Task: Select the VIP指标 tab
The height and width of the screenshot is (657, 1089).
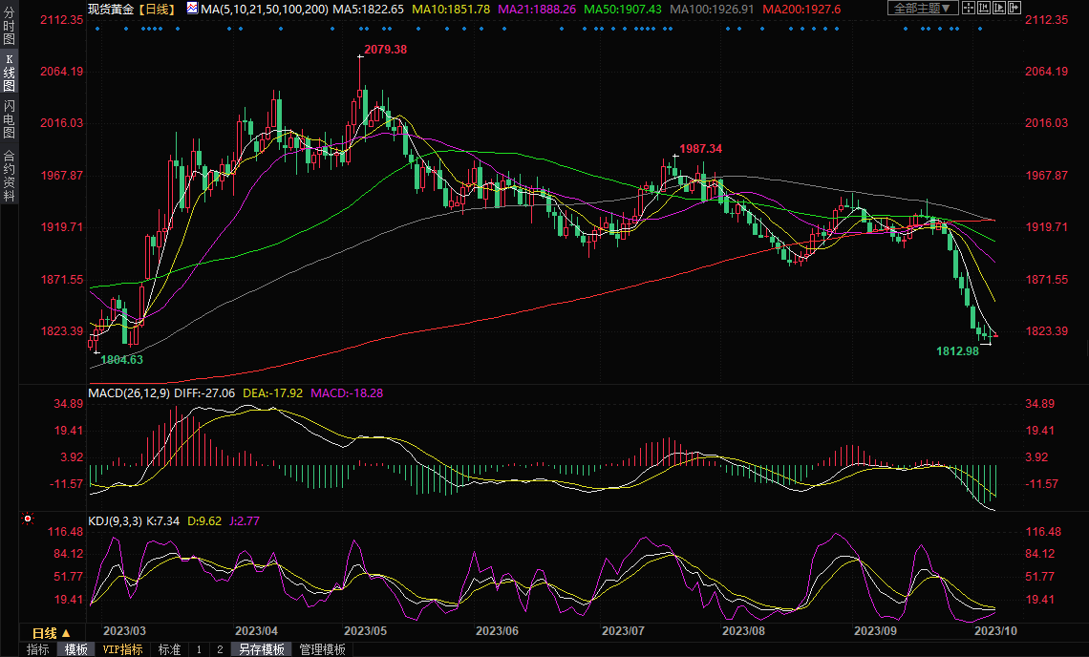Action: pyautogui.click(x=123, y=649)
